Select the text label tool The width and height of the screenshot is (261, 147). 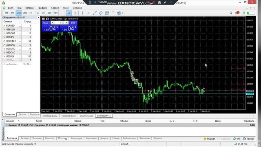click(x=113, y=13)
